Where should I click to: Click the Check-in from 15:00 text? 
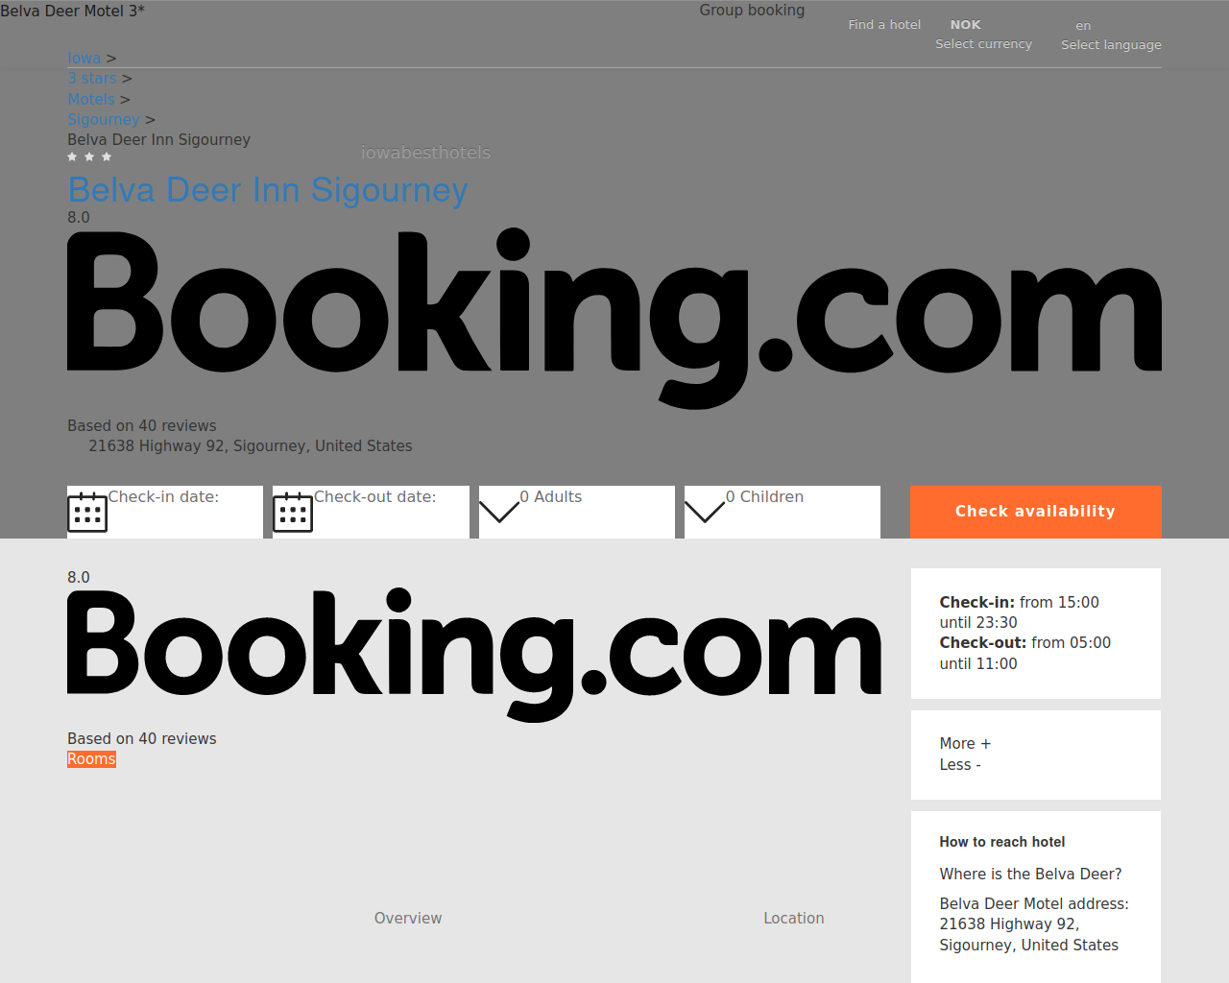[x=1020, y=612]
